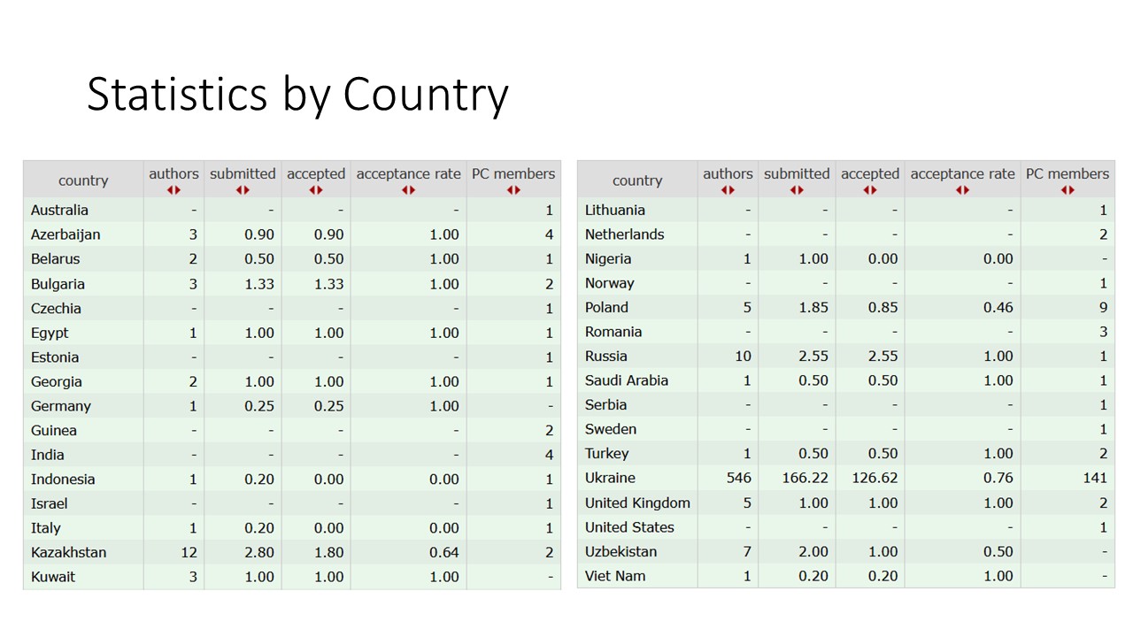
Task: Click Germany's submitted value 0.25
Action: click(x=258, y=406)
